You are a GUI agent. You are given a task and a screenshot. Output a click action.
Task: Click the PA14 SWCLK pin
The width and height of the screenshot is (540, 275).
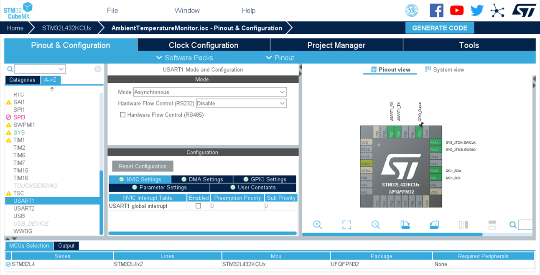[435, 143]
